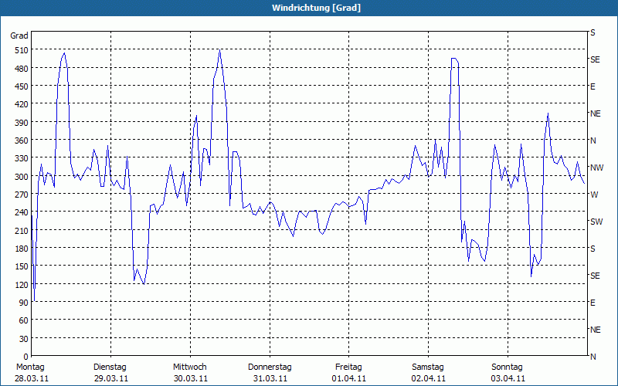The height and width of the screenshot is (386, 618).
Task: Select the 300 y-axis value
Action: 22,177
